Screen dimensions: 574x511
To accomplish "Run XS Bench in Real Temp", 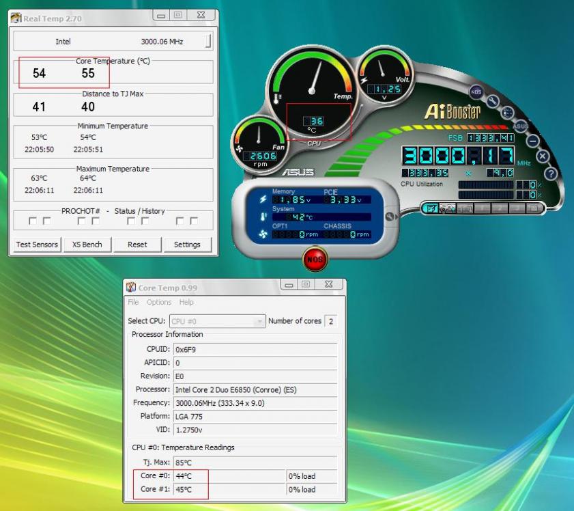I will (x=87, y=245).
